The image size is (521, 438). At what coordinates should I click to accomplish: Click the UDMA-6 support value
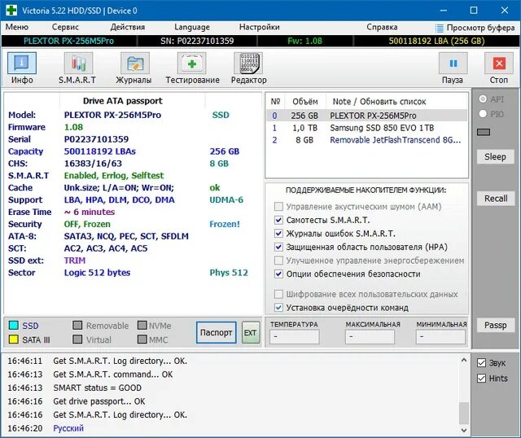226,199
